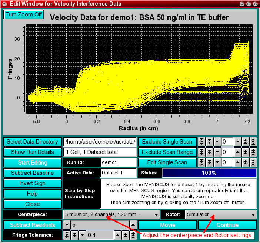260x243 pixels.
Task: Click Show Run Details
Action: [33, 152]
